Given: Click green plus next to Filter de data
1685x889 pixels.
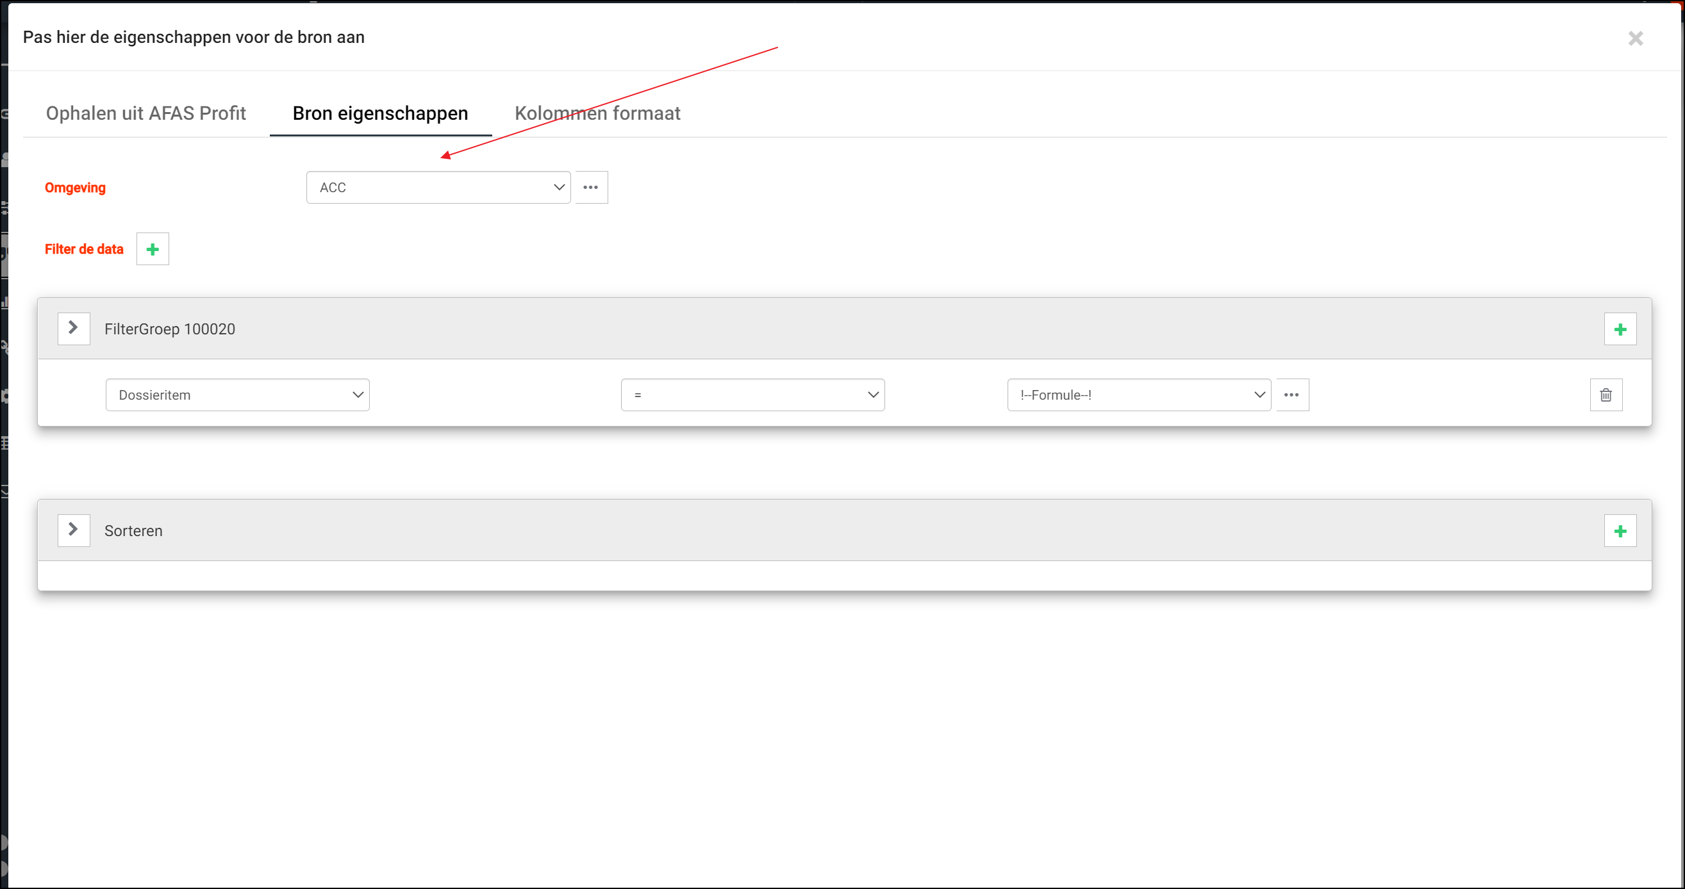Looking at the screenshot, I should coord(153,249).
